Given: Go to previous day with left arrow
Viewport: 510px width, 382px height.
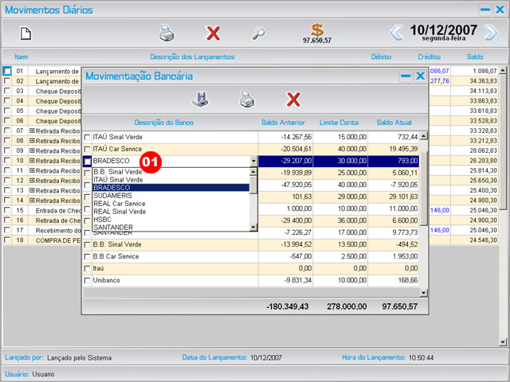Looking at the screenshot, I should [396, 33].
